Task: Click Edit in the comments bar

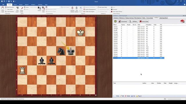Action: click(x=122, y=96)
